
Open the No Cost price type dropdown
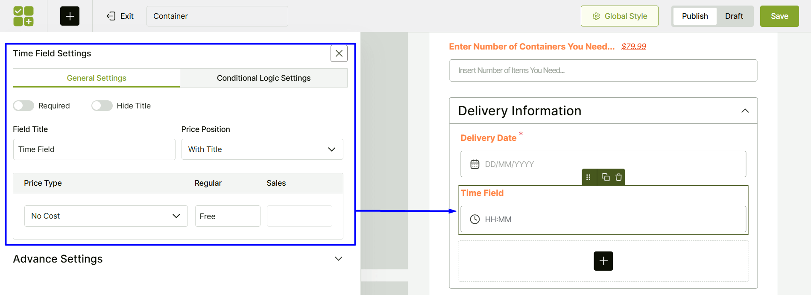point(105,216)
